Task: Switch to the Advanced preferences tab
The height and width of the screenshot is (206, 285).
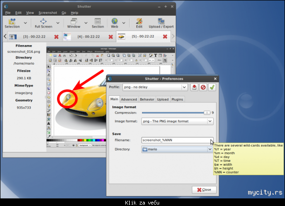Action: point(129,99)
